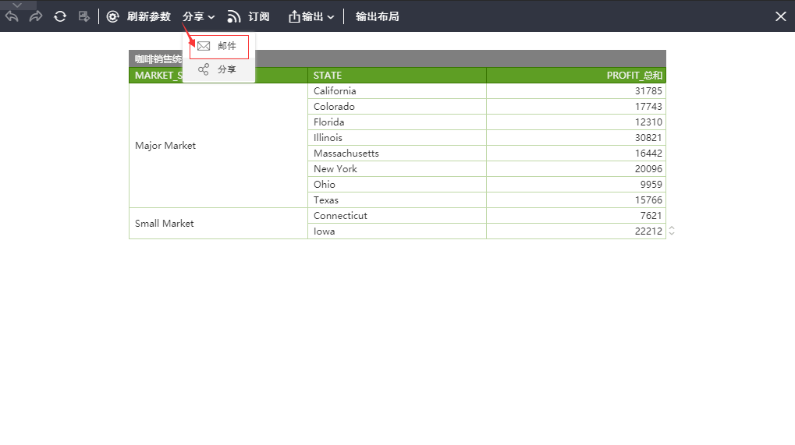Screen dimensions: 795x445
Task: Click the 刷新参数 refresh parameters button
Action: click(x=139, y=16)
